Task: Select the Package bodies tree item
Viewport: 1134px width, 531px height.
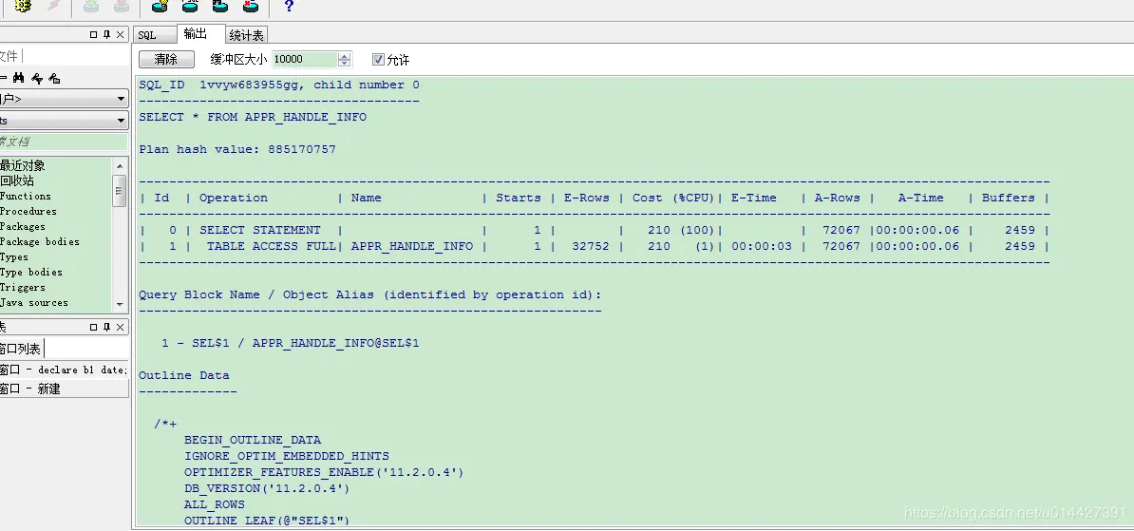Action: pyautogui.click(x=40, y=241)
